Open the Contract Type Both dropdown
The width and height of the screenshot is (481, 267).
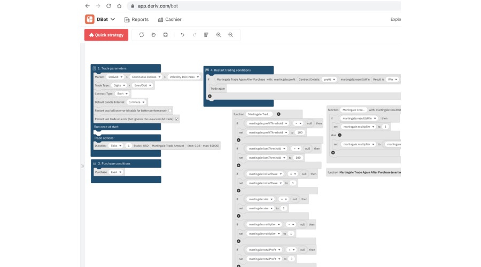(x=122, y=94)
